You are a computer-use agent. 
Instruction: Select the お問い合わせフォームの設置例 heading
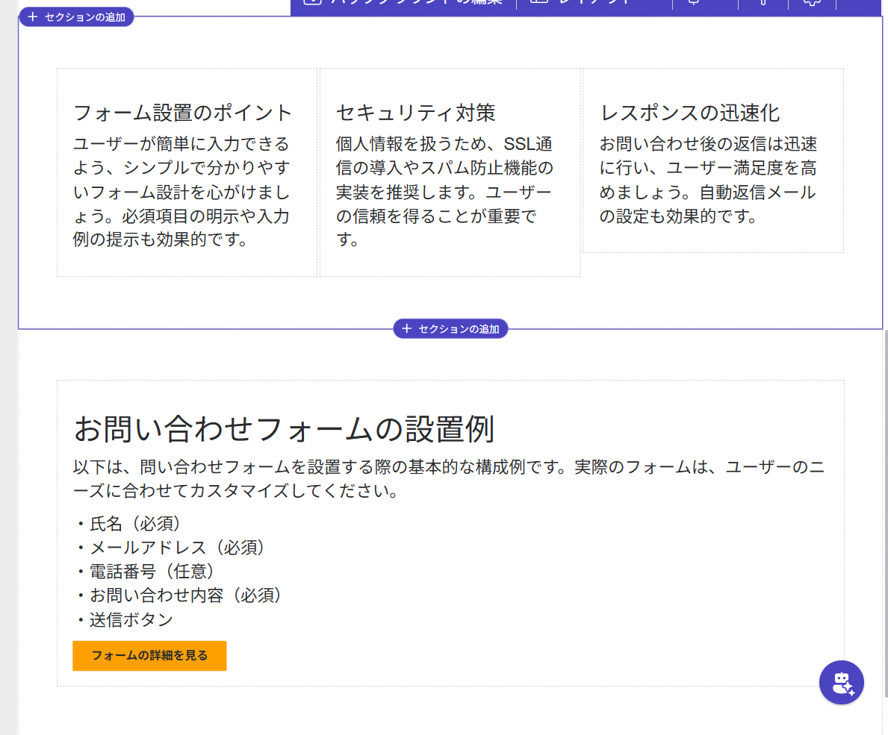pos(285,429)
